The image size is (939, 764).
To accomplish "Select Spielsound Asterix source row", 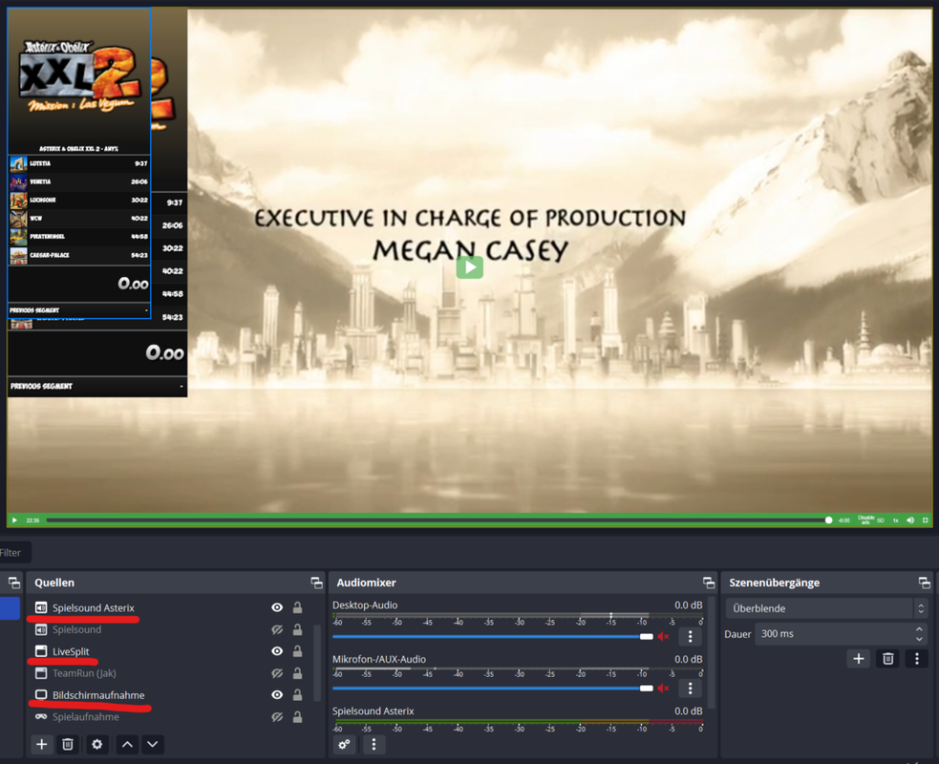I will coord(169,607).
